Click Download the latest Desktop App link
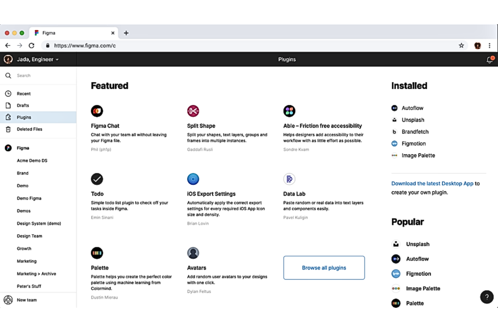This screenshot has width=498, height=332. [432, 184]
